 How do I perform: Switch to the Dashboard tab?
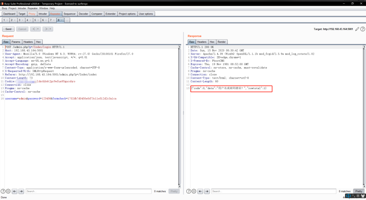[x=9, y=14]
